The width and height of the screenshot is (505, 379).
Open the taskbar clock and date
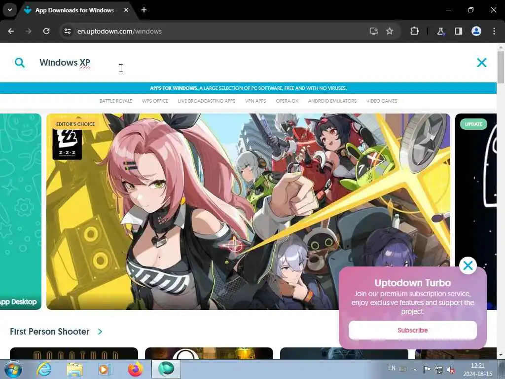coord(477,370)
